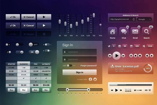Screen dimensions: 157x105
Task: Click the light gray Cancel button
Action: 28,17
